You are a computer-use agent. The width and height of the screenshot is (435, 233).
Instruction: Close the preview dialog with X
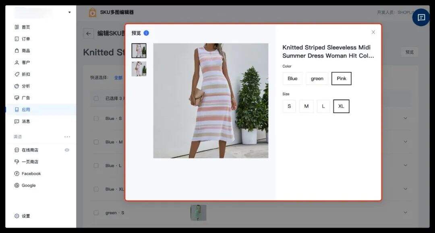pos(373,32)
